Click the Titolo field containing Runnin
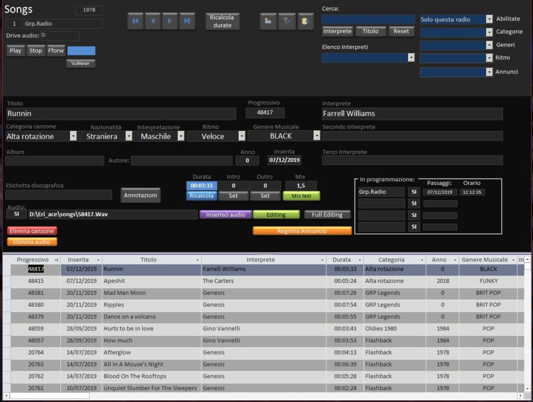Image resolution: width=533 pixels, height=402 pixels. pos(121,114)
